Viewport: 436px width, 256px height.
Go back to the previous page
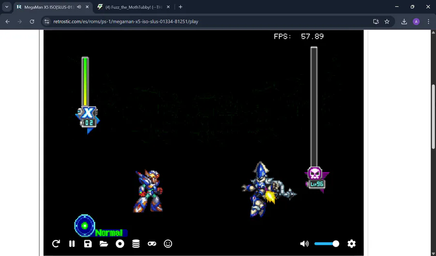(x=7, y=21)
